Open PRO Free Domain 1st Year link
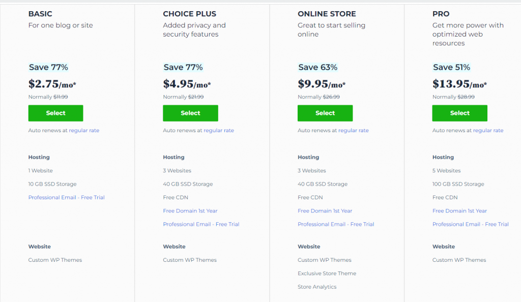The image size is (521, 302). click(459, 210)
